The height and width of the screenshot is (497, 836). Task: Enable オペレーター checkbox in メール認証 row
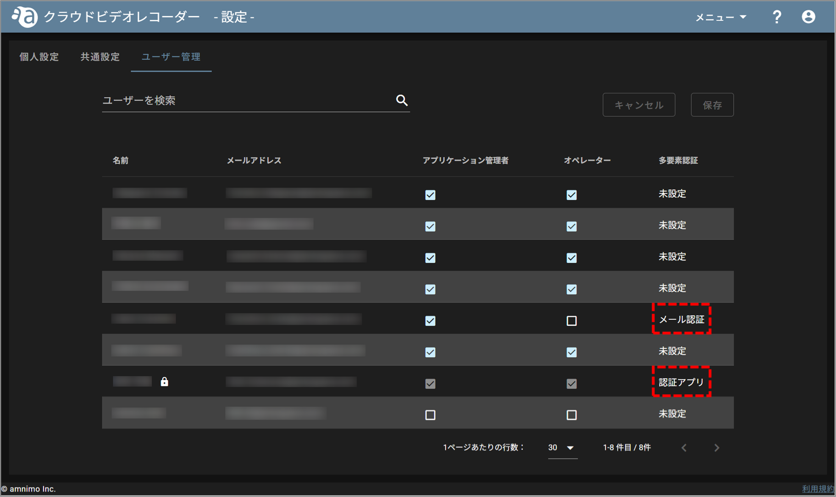(x=571, y=320)
